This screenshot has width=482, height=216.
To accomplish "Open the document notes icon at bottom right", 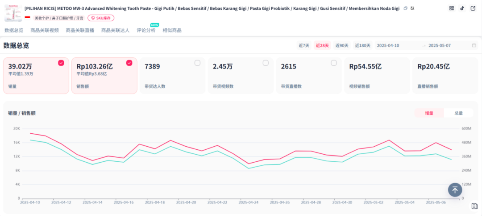I will click(474, 206).
